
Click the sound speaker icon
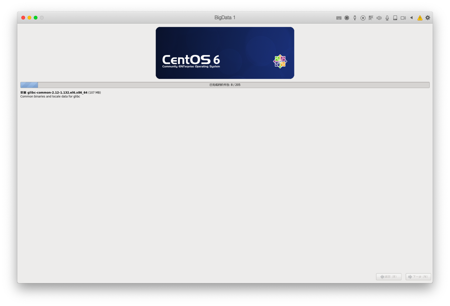[x=379, y=18]
